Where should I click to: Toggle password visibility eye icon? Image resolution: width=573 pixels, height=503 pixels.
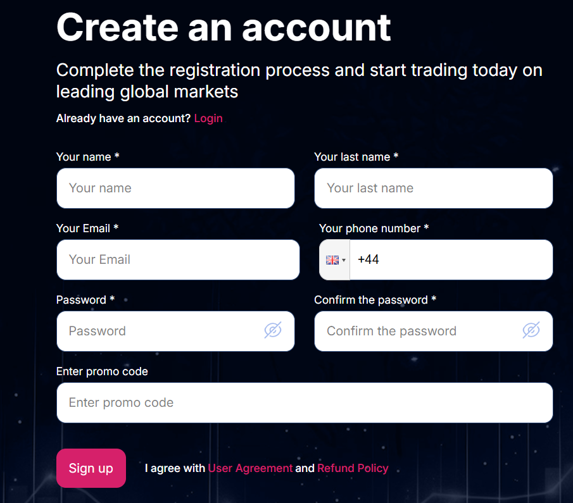[x=273, y=330]
